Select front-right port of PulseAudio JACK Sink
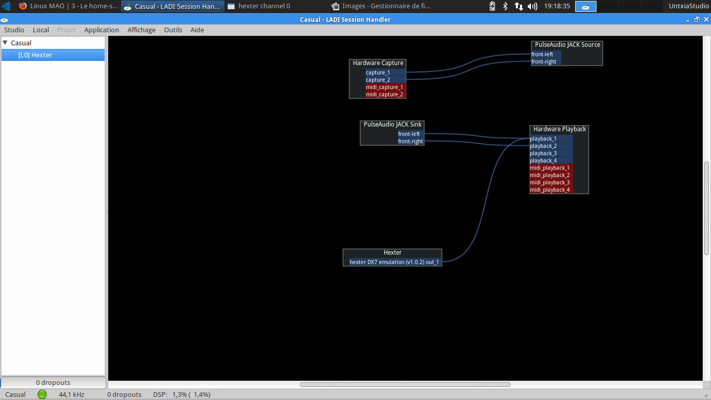This screenshot has width=711, height=400. 411,141
